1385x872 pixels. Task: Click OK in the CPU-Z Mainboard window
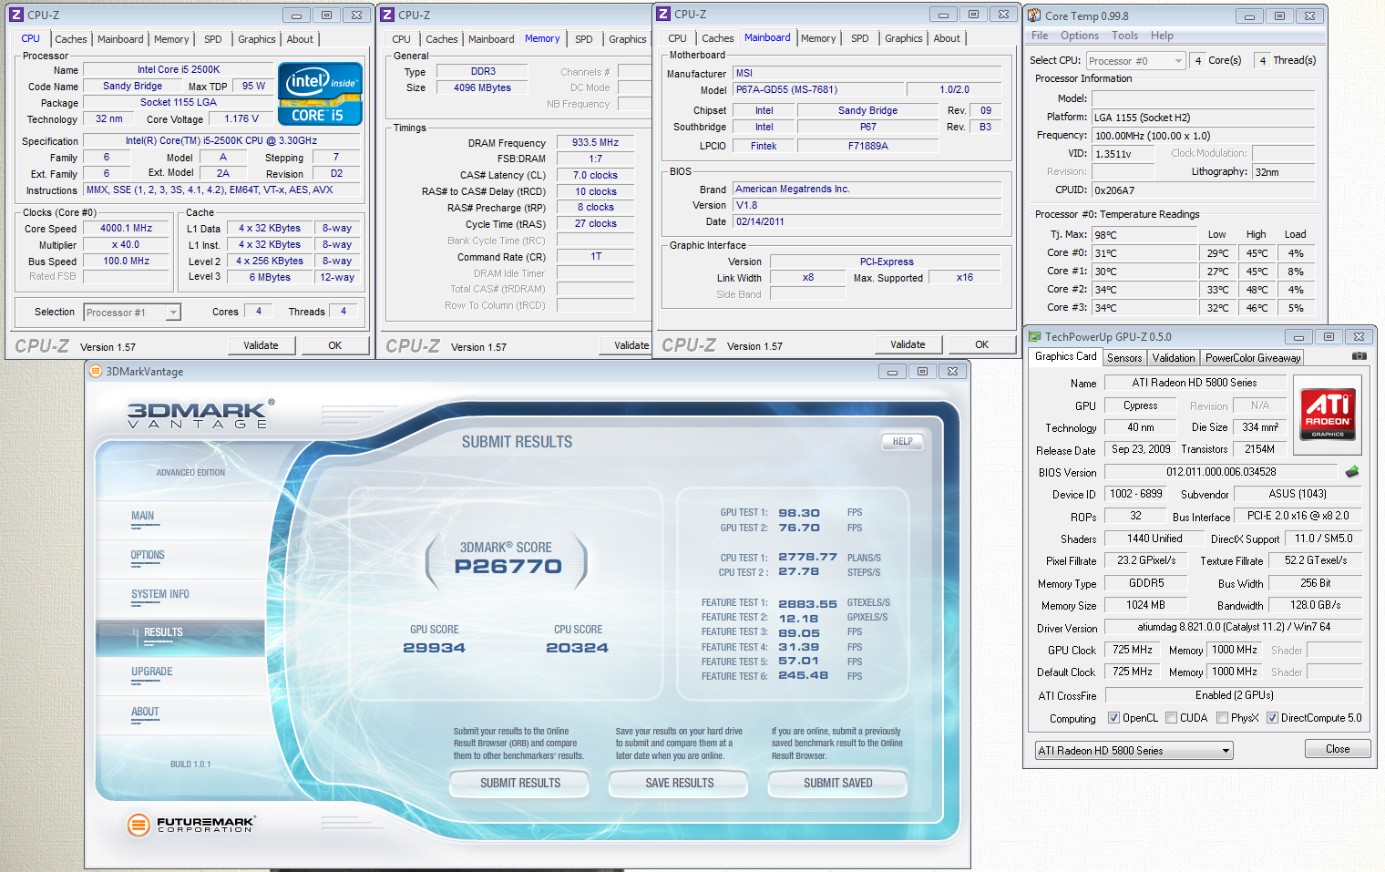tap(981, 344)
